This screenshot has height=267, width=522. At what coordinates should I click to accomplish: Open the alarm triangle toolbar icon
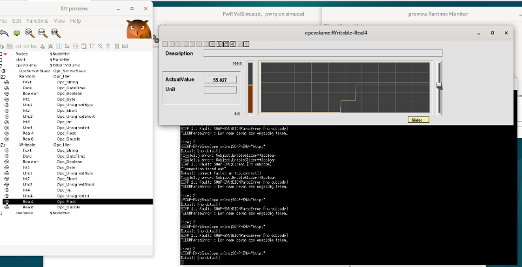[x=42, y=46]
